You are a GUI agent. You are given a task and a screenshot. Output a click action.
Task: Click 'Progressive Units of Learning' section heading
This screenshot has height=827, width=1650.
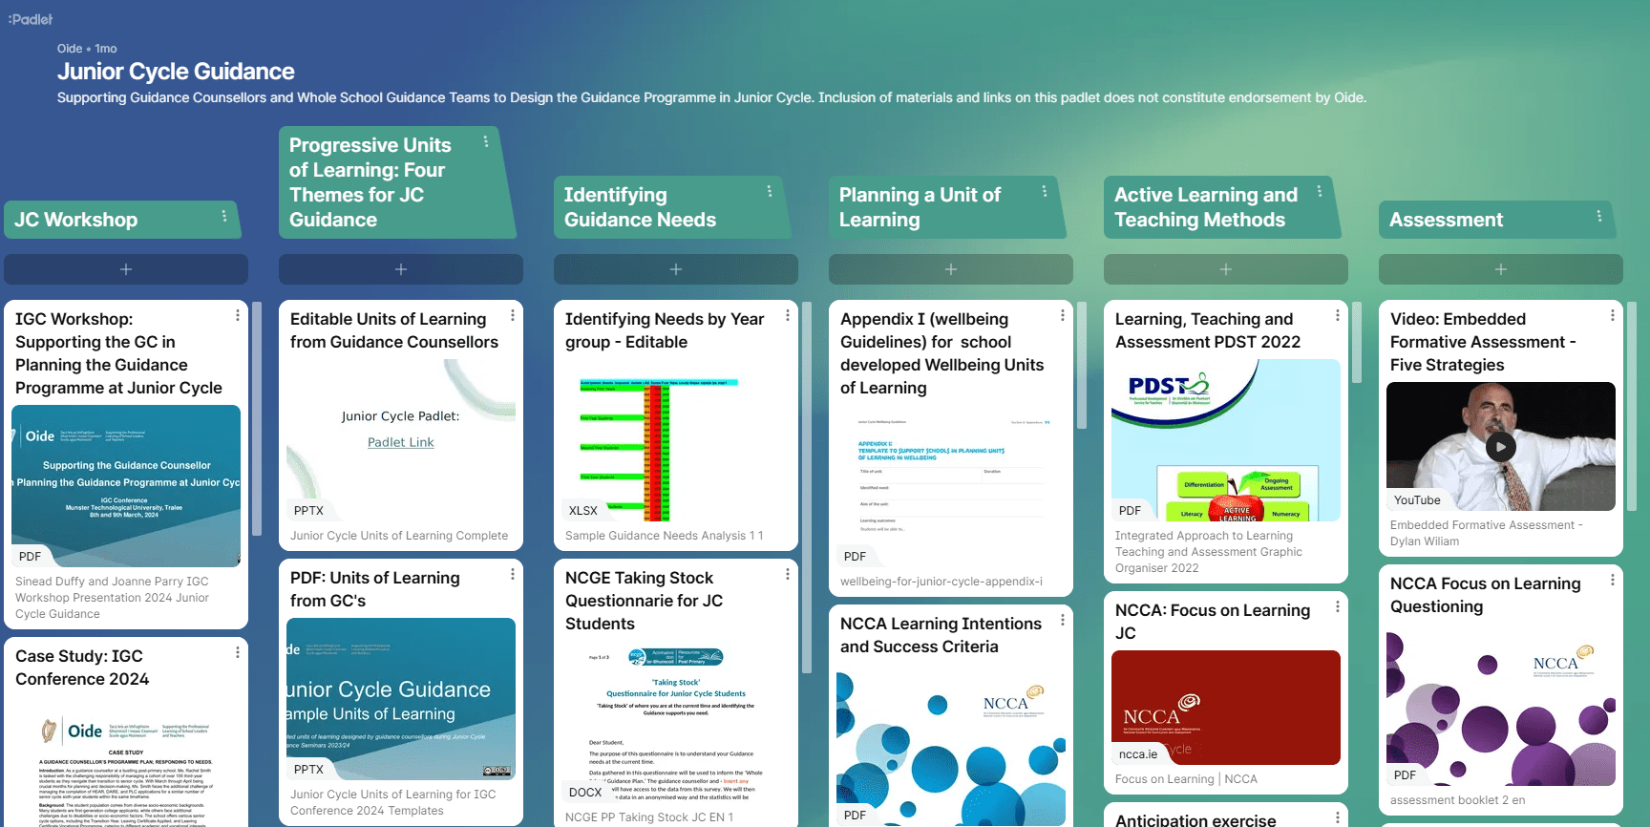coord(370,182)
